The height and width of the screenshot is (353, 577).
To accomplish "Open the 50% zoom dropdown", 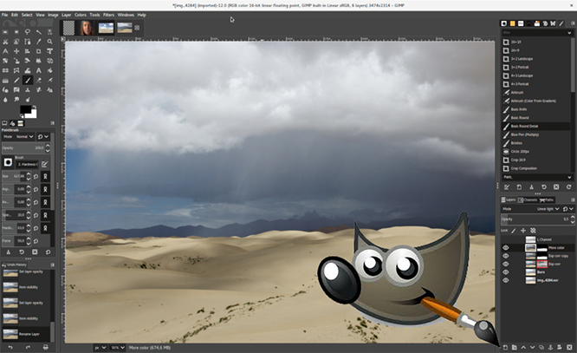I will click(118, 348).
